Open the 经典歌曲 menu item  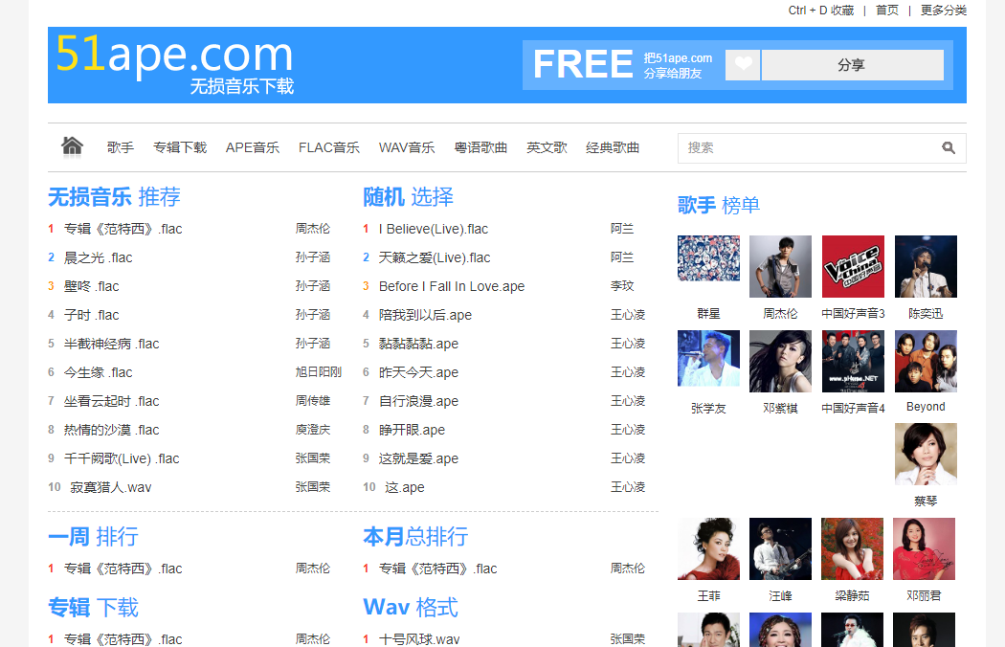(x=613, y=147)
